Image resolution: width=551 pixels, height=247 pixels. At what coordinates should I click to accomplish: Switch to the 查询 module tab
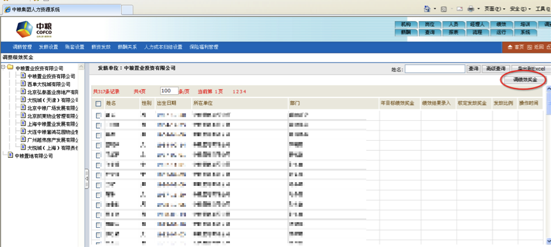tap(430, 32)
